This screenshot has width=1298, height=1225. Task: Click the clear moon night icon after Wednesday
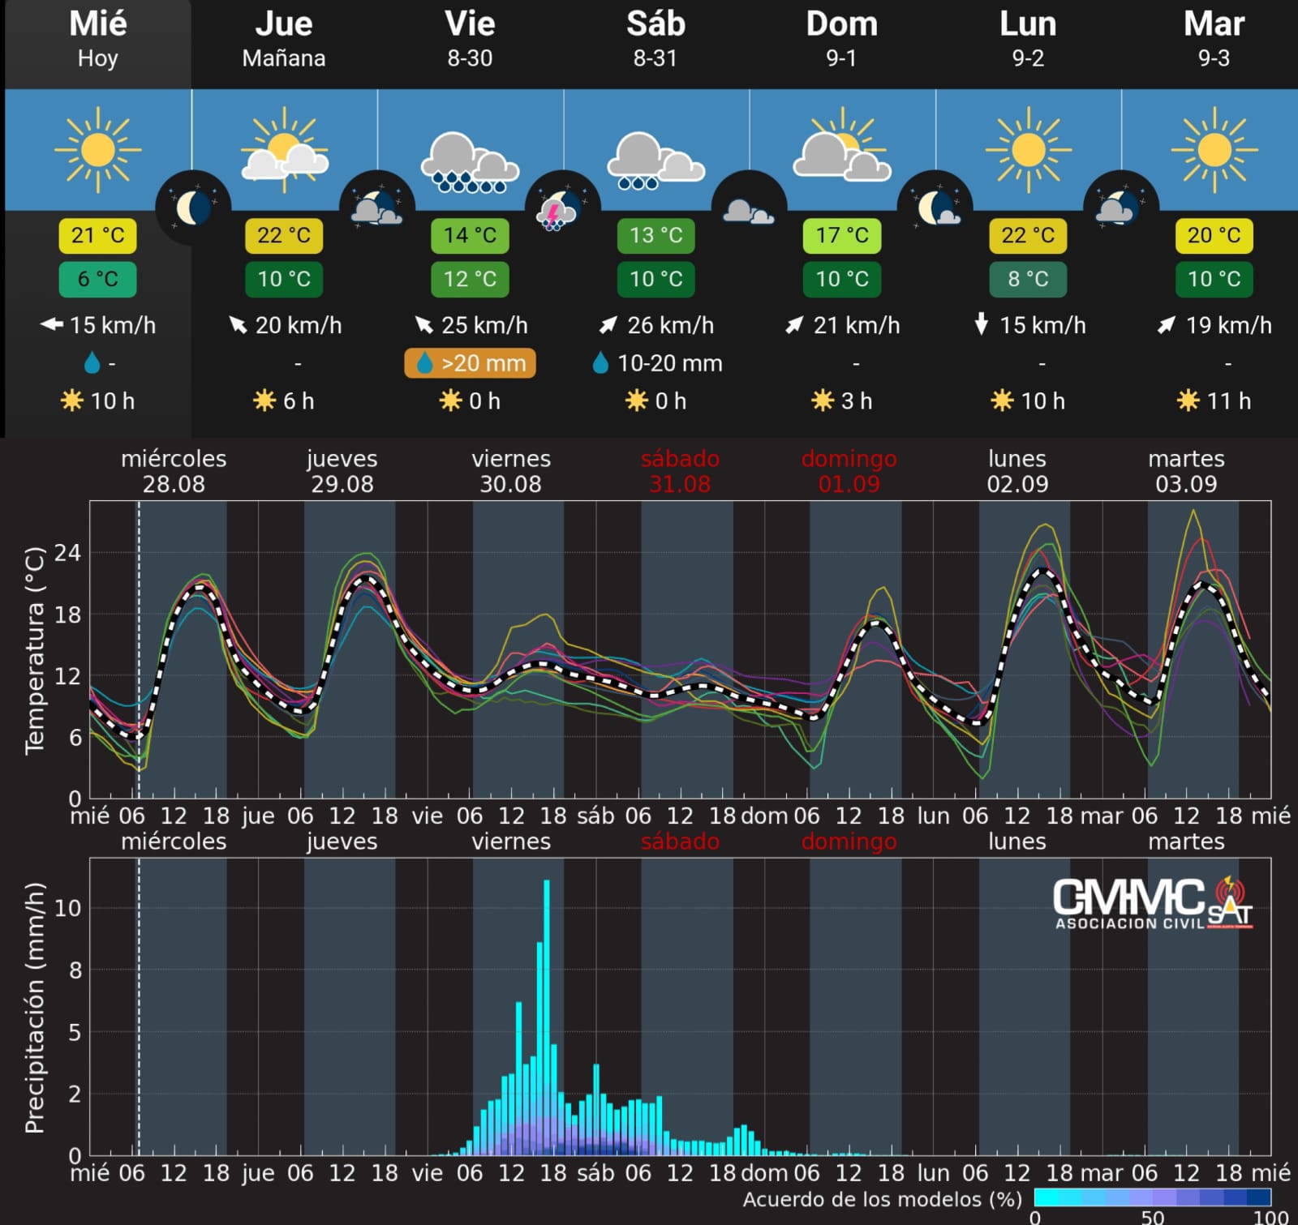click(193, 208)
